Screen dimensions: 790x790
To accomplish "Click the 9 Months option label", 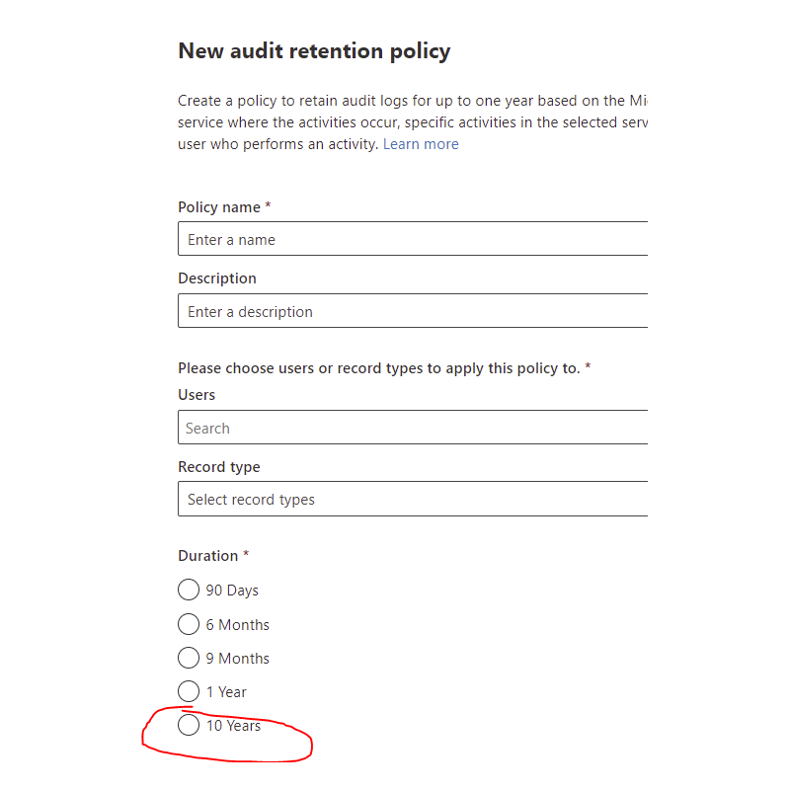I will (237, 659).
